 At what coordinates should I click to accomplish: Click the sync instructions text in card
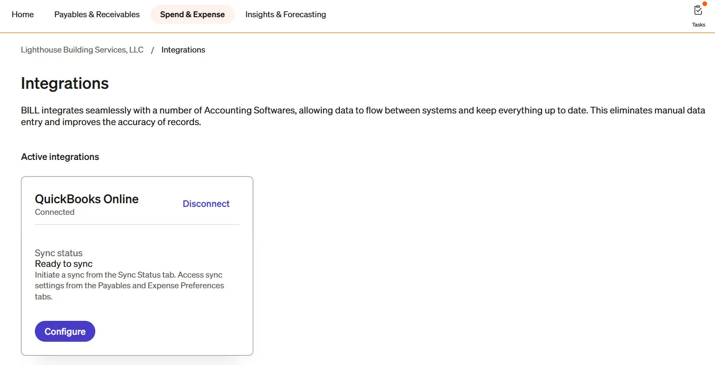coord(129,285)
